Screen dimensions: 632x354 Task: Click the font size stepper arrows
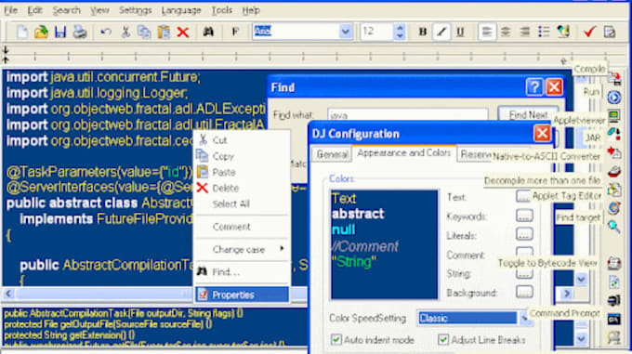pyautogui.click(x=400, y=32)
